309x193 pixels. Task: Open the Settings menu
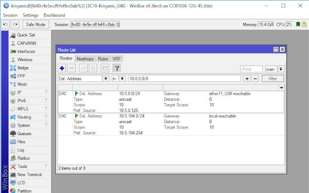[31, 15]
